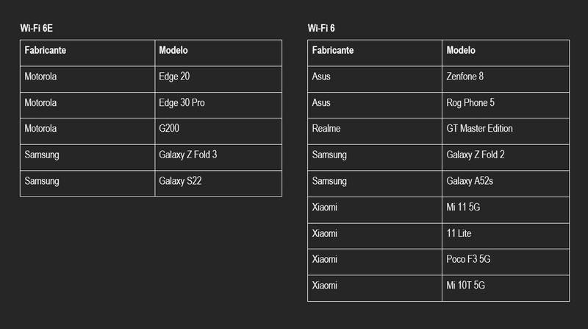Click Fabricante header in Wi-Fi 6 table
The image size is (588, 329).
(x=375, y=53)
